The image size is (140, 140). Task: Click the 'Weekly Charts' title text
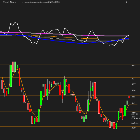pyautogui.click(x=10, y=2)
